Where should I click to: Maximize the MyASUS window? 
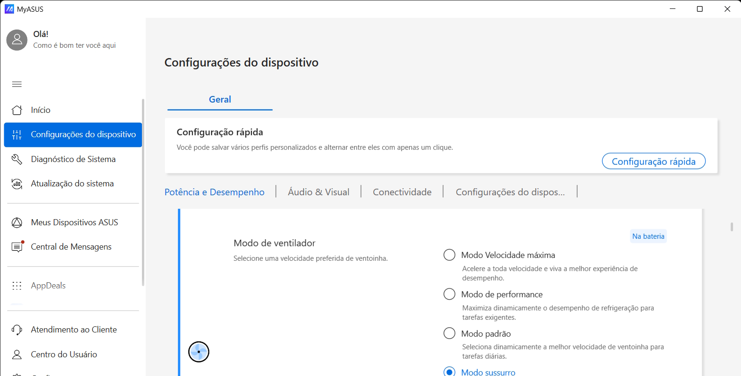pos(700,9)
